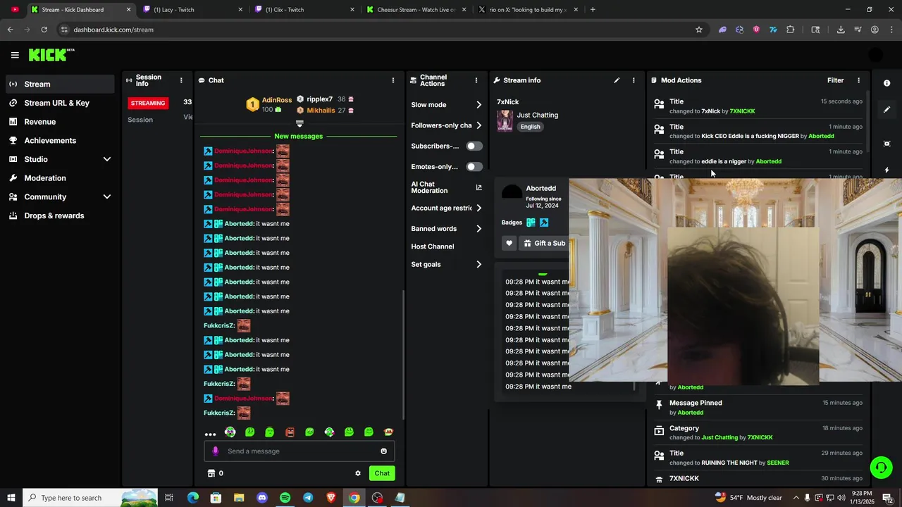902x507 pixels.
Task: Toggle Emotes-only chat switch
Action: click(474, 167)
